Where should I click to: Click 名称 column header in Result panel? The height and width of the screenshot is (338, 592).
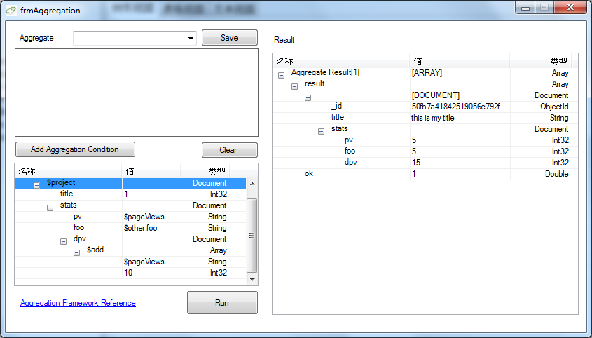tap(341, 61)
